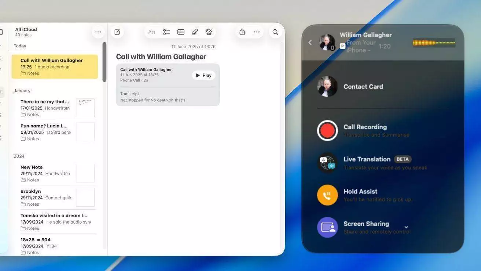Click 'Phone Call · 2s' in the recording card
This screenshot has width=481, height=271.
coord(134,80)
